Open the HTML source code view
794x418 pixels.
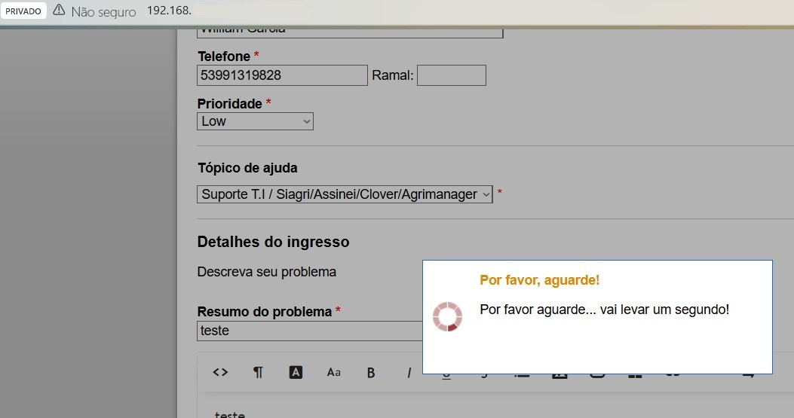220,372
